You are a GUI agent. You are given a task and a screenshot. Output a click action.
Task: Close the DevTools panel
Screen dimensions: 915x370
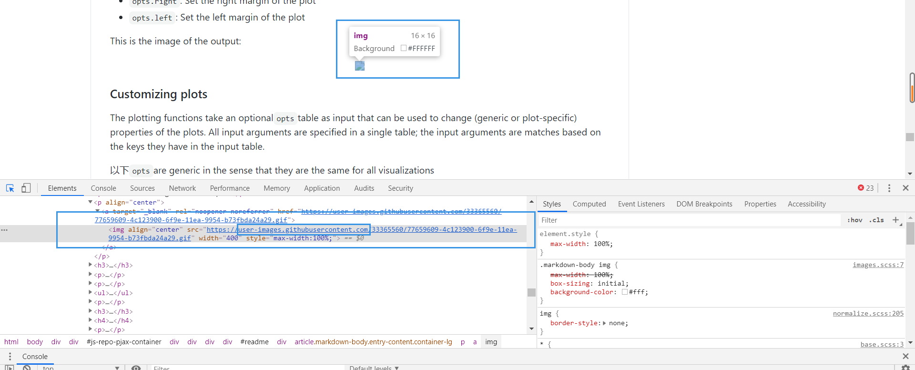tap(905, 188)
